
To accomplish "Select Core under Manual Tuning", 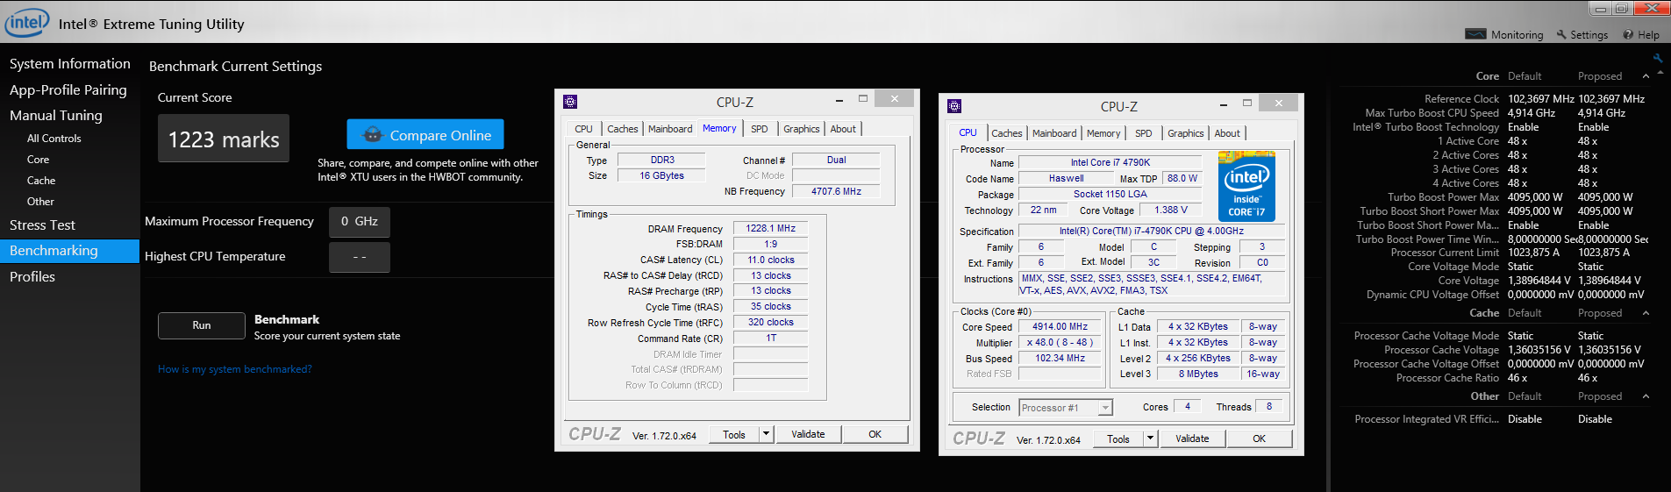I will click(38, 160).
